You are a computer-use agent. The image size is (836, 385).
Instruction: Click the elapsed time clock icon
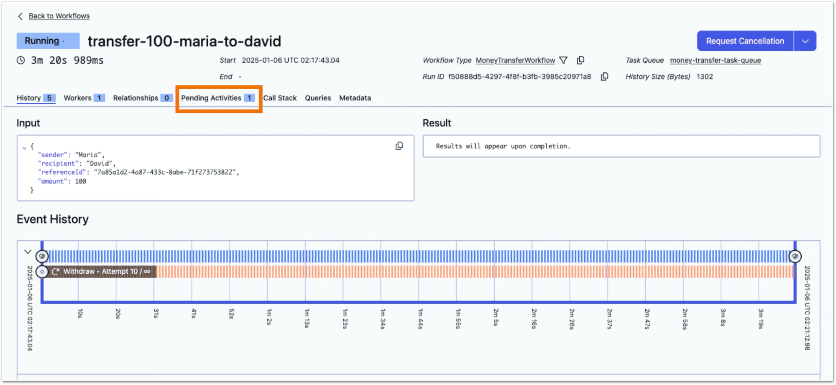click(x=20, y=60)
